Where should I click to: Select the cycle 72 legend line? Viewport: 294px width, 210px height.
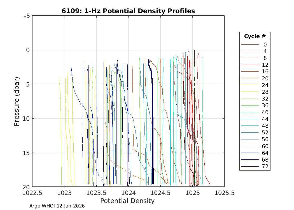coord(250,167)
